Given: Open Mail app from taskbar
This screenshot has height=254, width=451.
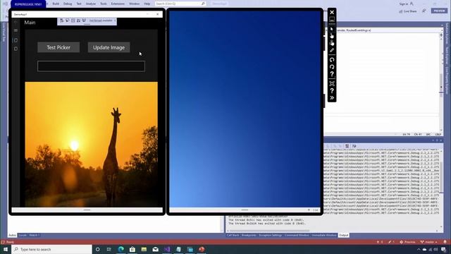Looking at the screenshot, I should tap(155, 249).
